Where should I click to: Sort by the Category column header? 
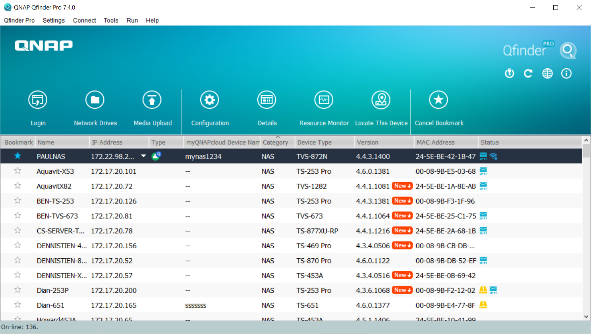pyautogui.click(x=277, y=142)
